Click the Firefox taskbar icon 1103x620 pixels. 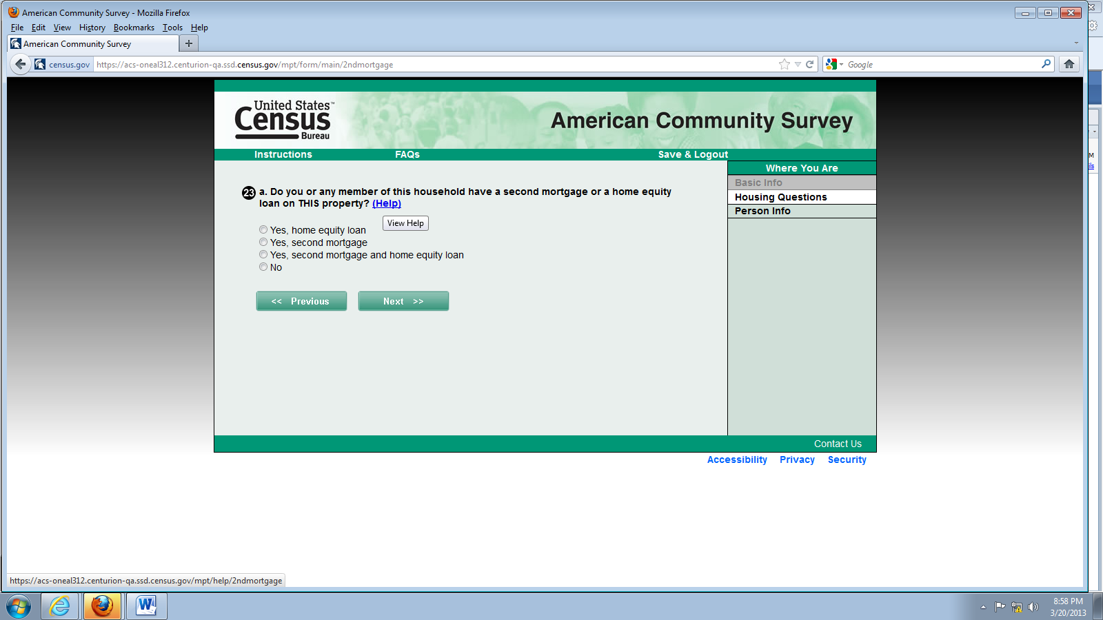pyautogui.click(x=103, y=606)
